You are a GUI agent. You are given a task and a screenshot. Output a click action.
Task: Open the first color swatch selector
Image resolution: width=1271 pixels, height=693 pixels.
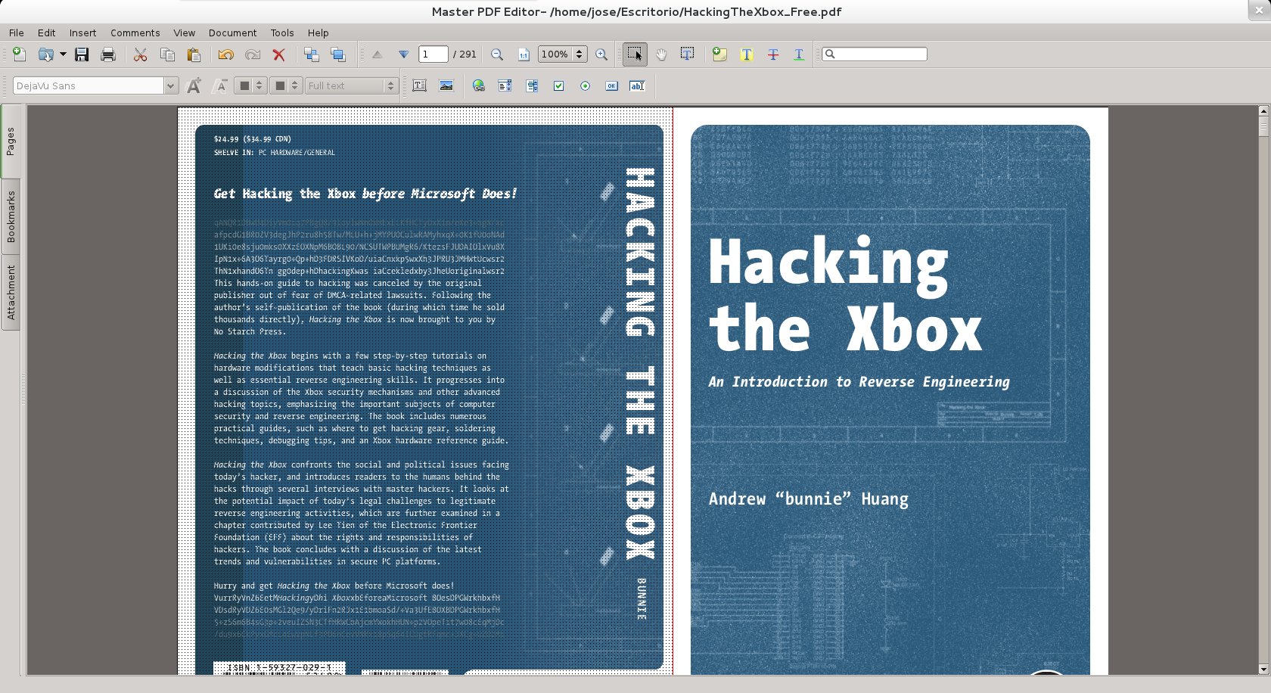250,85
